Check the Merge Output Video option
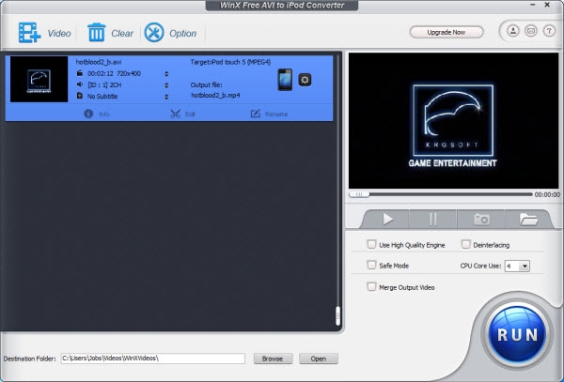This screenshot has height=382, width=564. click(x=371, y=286)
